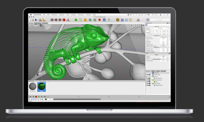Click the red robot toolbar icon

(138, 20)
